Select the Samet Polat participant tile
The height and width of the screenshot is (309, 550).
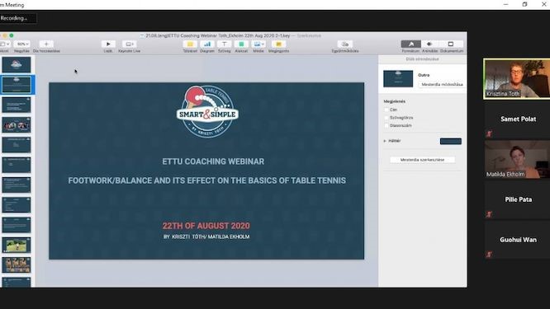tap(517, 119)
